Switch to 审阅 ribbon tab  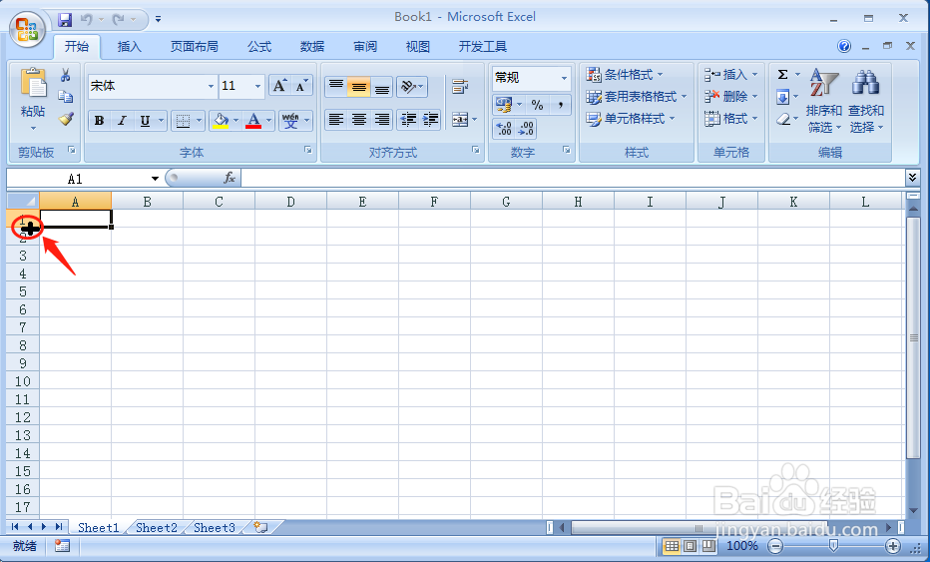[365, 47]
